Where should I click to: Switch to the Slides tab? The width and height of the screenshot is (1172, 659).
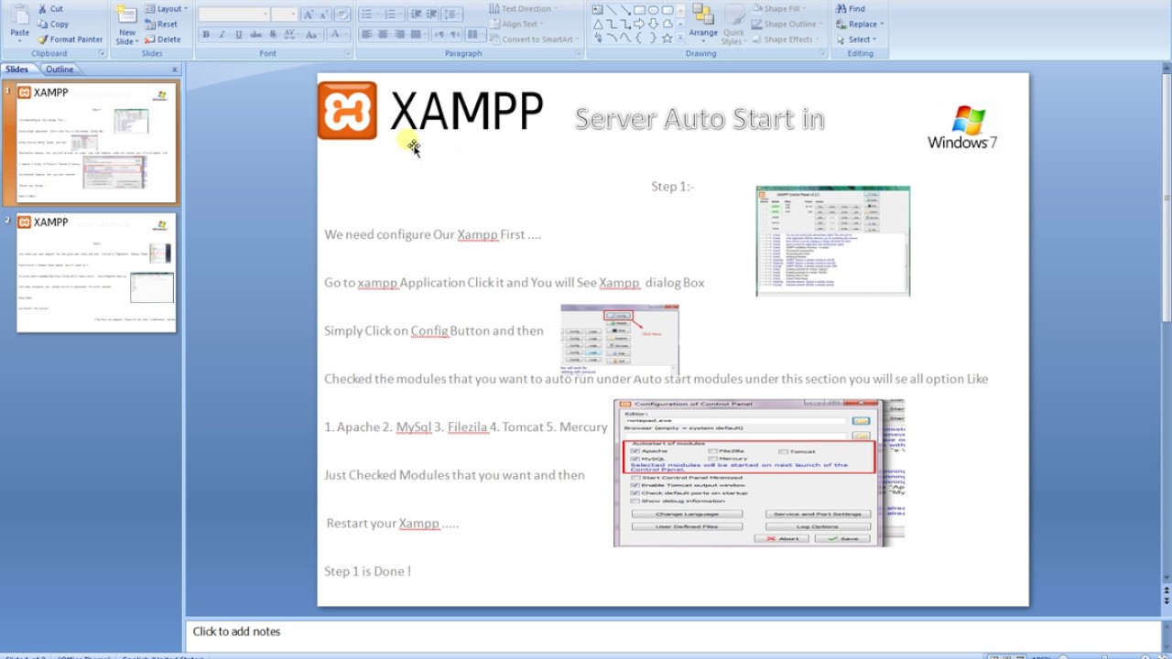(x=16, y=70)
